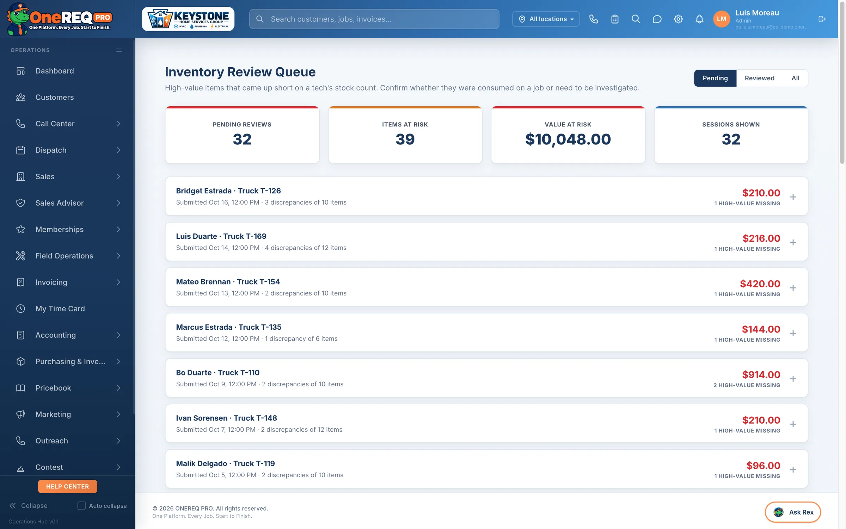The height and width of the screenshot is (529, 846).
Task: Expand the Accounting submenu chevron
Action: pyautogui.click(x=118, y=335)
